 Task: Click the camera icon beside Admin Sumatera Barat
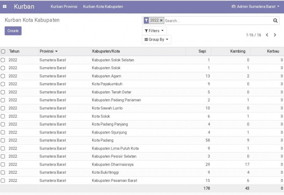coord(234,6)
